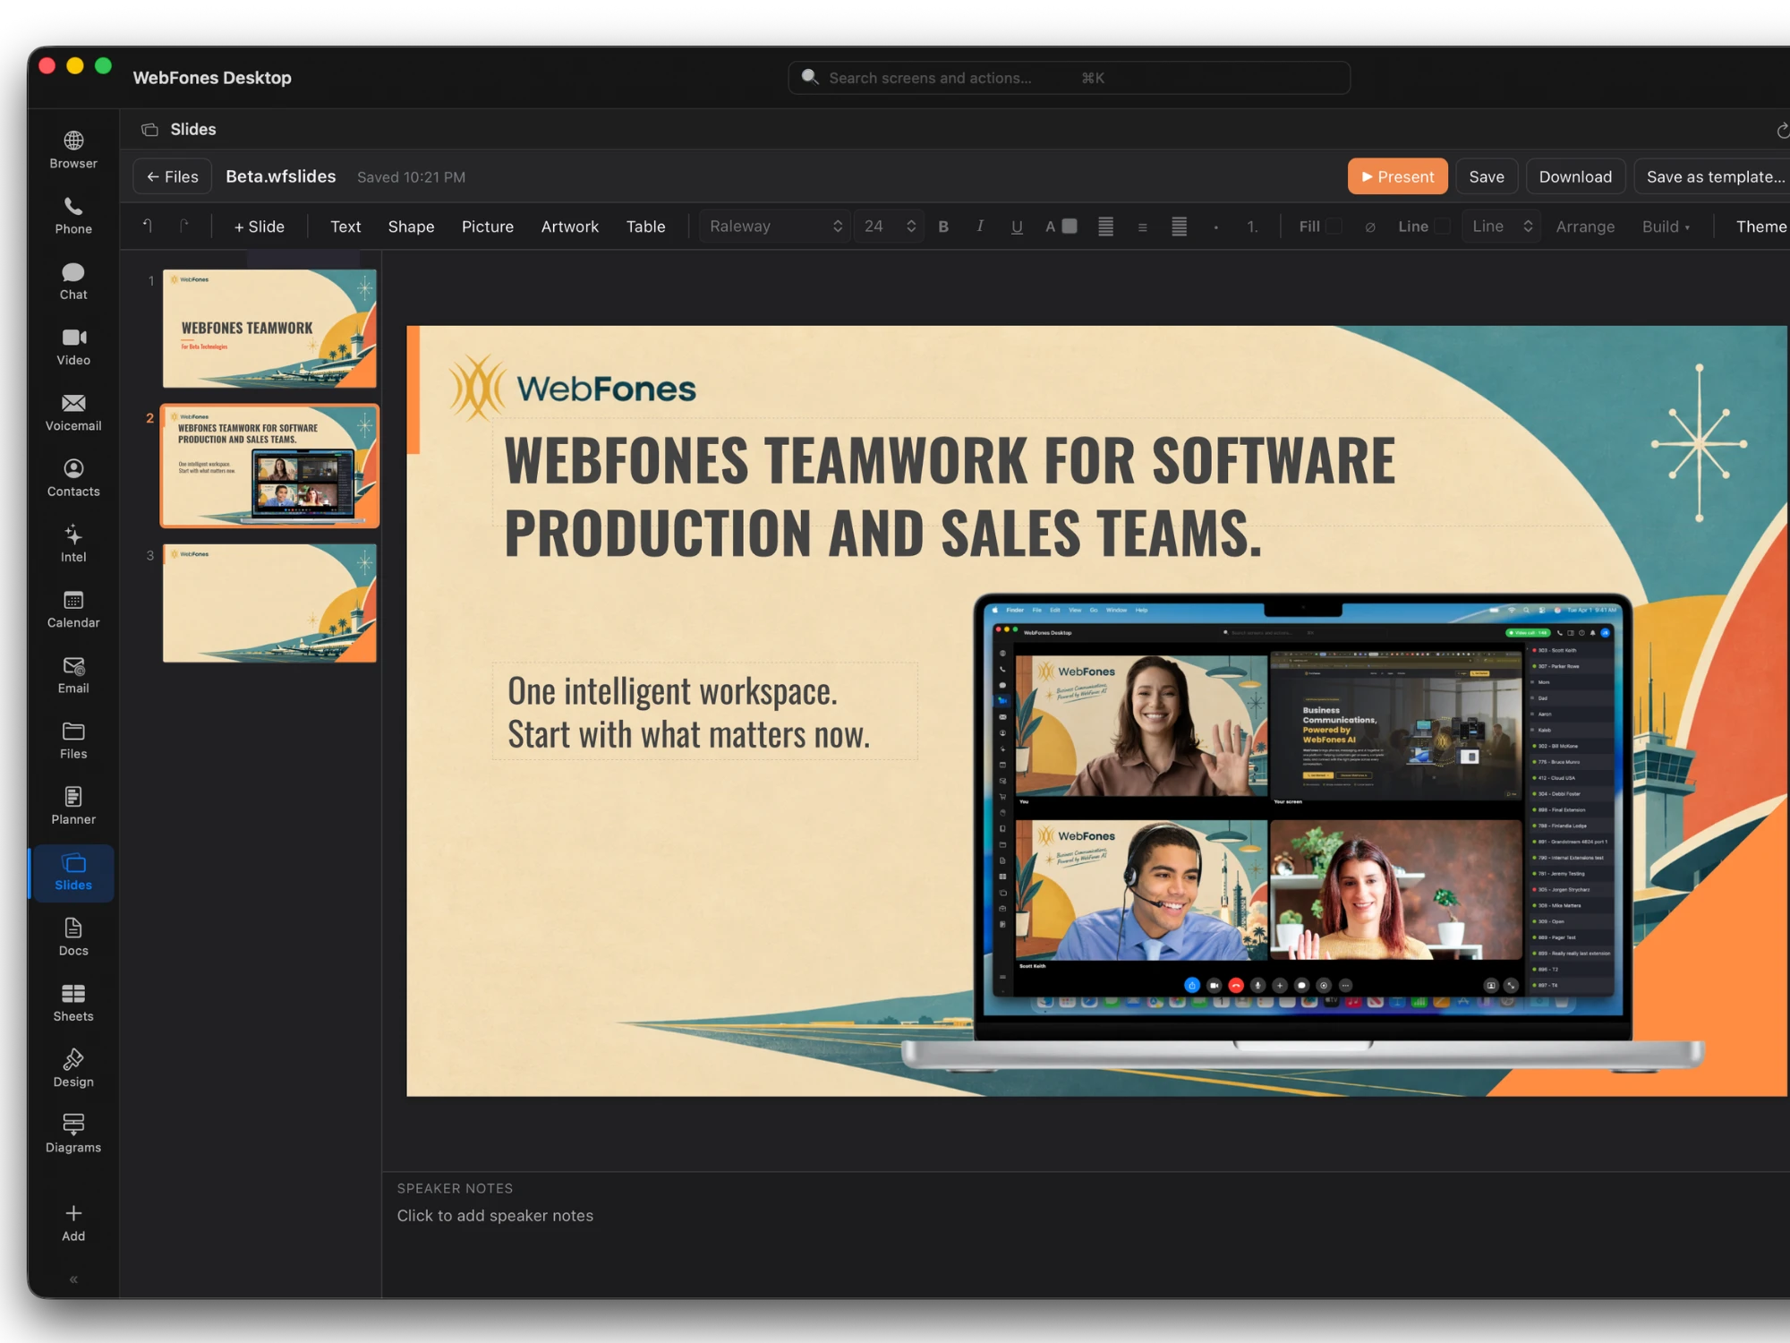Click the redo arrow in the toolbar
The width and height of the screenshot is (1790, 1343).
pyautogui.click(x=183, y=227)
